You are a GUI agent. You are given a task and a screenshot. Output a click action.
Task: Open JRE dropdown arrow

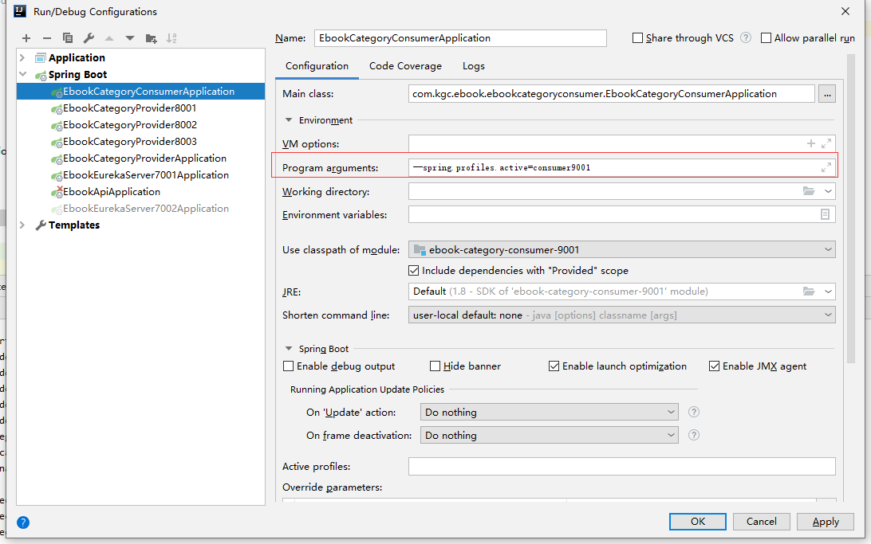click(x=828, y=292)
